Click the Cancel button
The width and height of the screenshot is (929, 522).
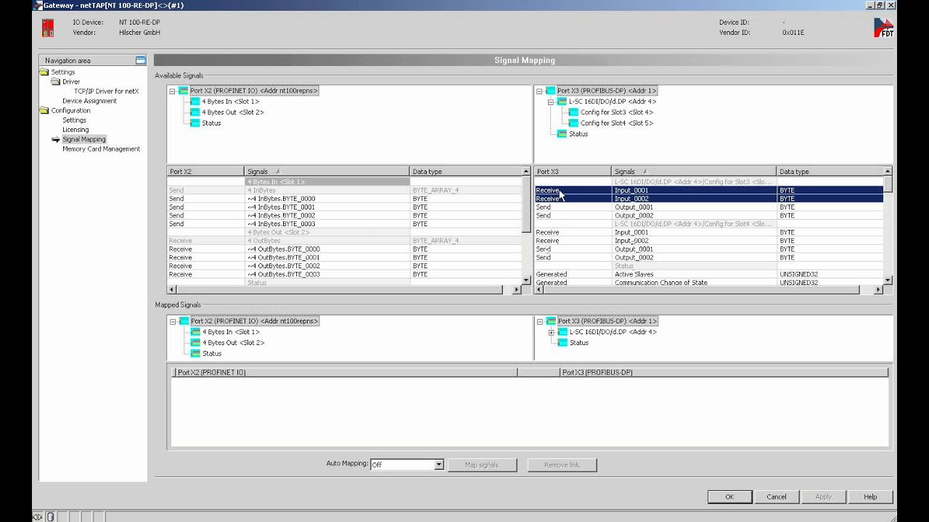[777, 497]
